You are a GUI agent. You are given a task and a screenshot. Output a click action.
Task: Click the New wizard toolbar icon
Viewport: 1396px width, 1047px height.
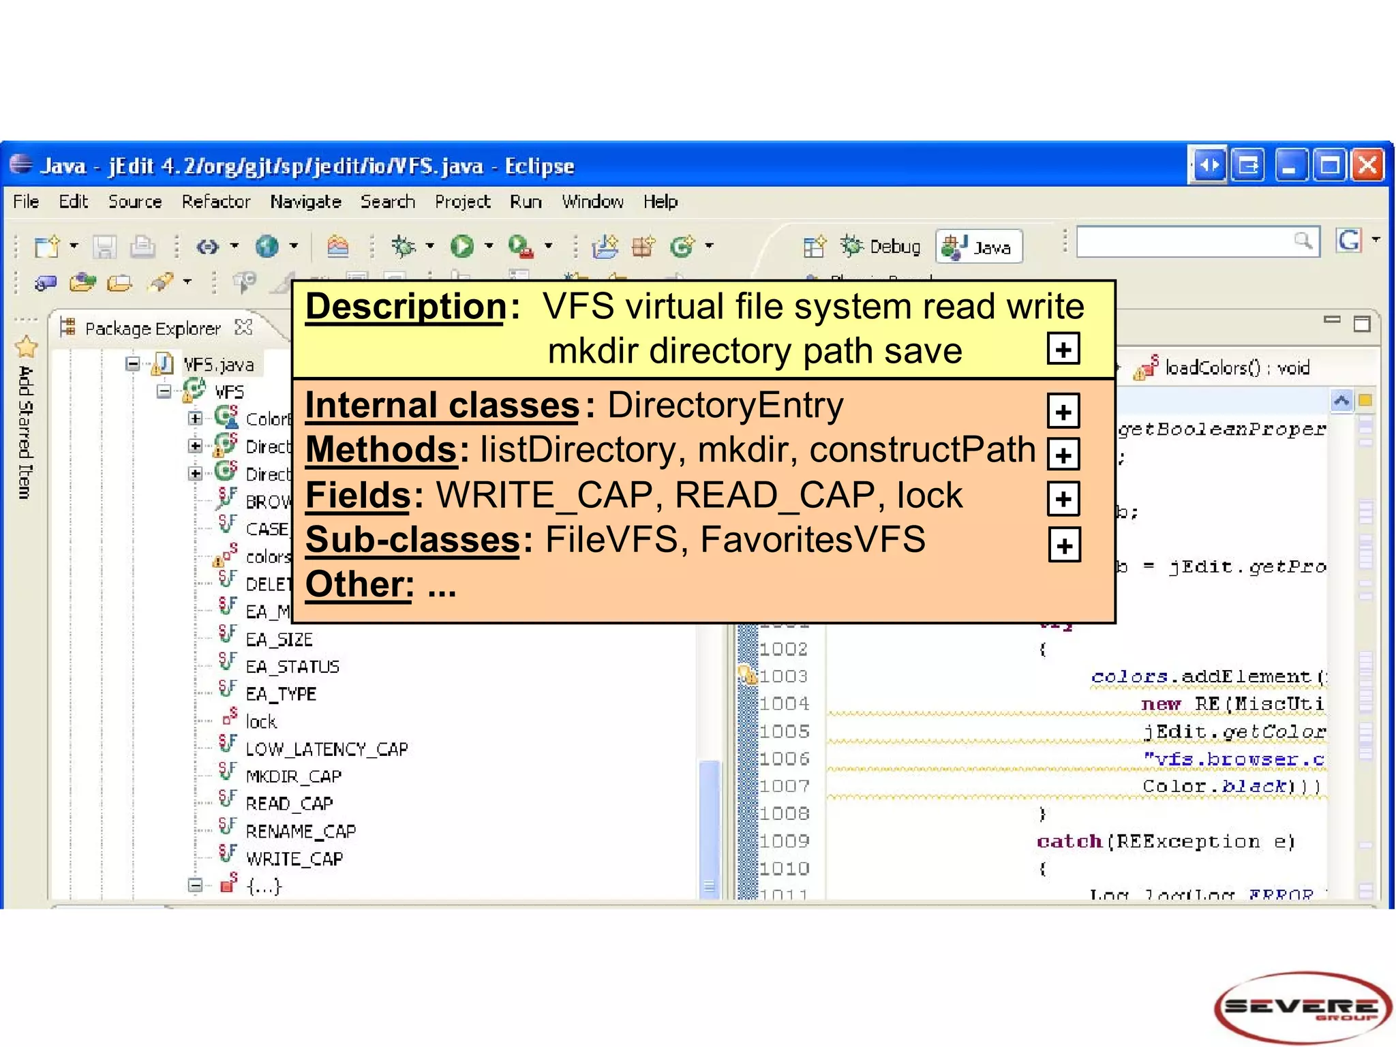point(47,246)
